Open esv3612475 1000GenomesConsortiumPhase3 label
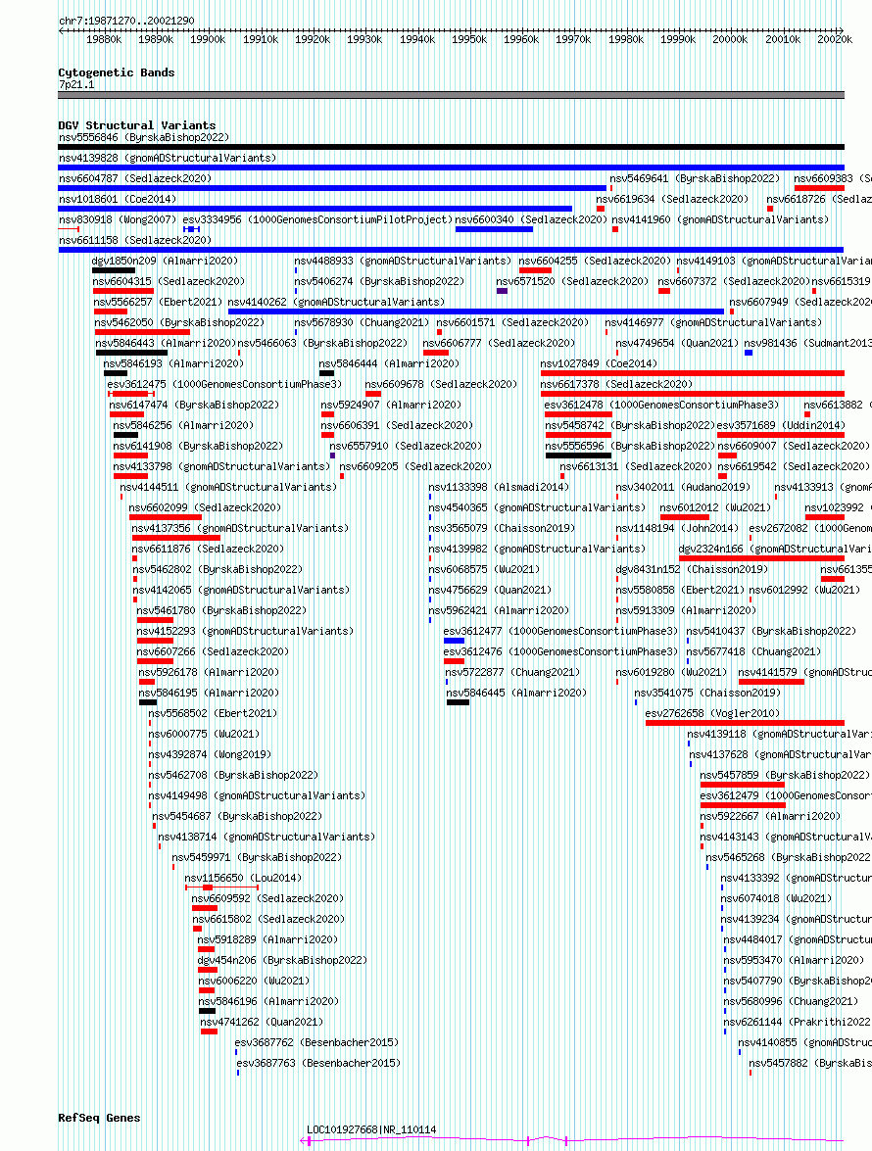 tap(224, 384)
